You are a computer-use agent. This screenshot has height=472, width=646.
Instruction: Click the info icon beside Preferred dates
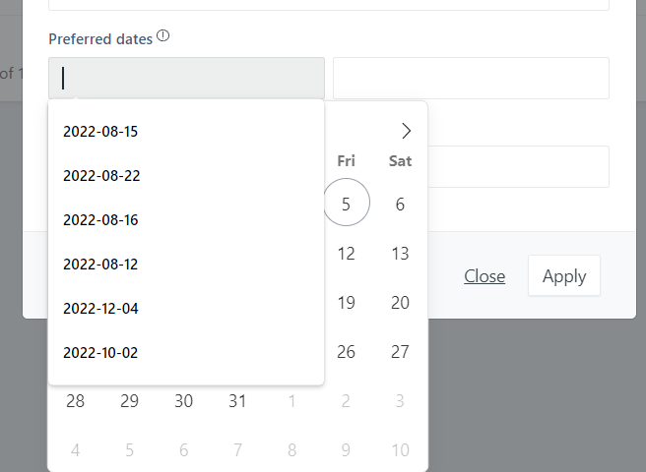click(x=163, y=36)
